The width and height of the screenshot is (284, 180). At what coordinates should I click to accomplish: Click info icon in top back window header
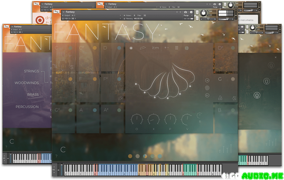(x=220, y=4)
